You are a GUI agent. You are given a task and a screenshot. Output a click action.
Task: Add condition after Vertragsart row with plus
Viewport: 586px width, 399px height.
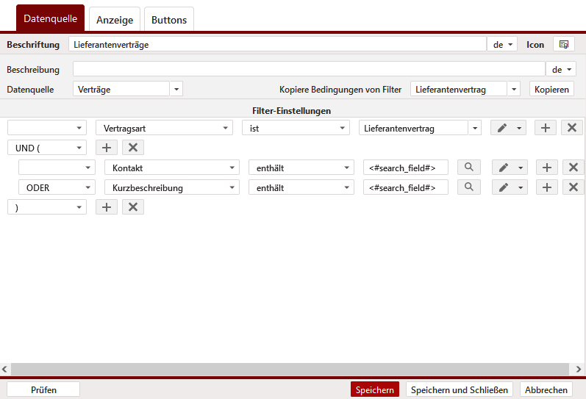tap(546, 128)
